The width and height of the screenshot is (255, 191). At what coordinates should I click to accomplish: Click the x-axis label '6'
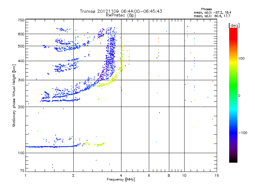click(x=149, y=175)
